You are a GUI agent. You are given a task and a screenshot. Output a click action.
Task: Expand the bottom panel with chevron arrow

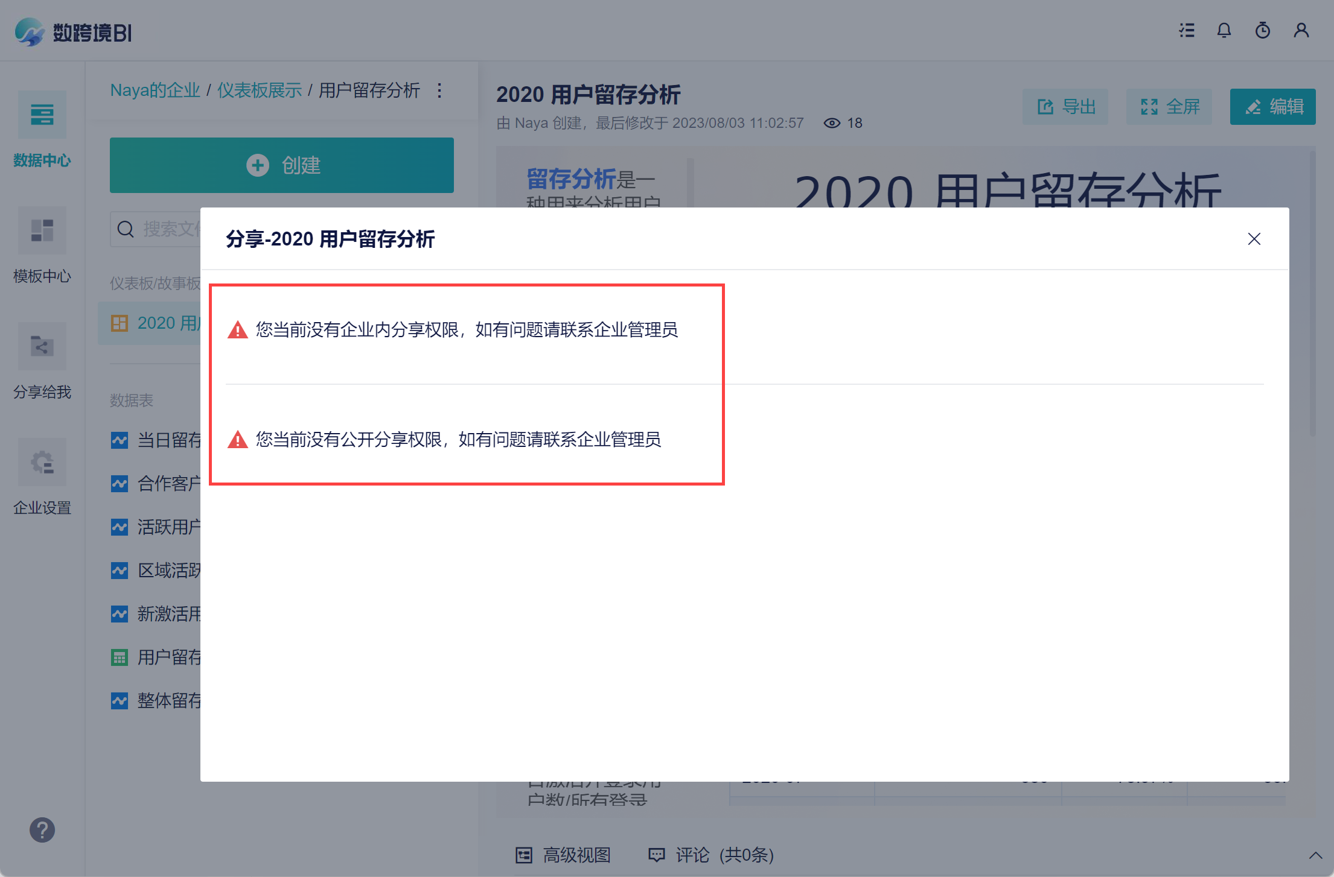1315,855
